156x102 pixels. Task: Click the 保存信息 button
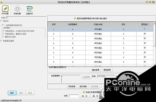coord(94,86)
